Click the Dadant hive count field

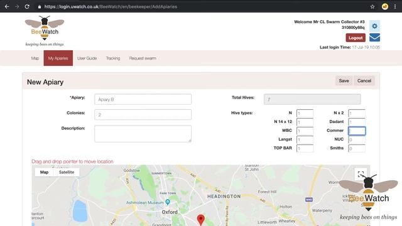[x=357, y=122]
